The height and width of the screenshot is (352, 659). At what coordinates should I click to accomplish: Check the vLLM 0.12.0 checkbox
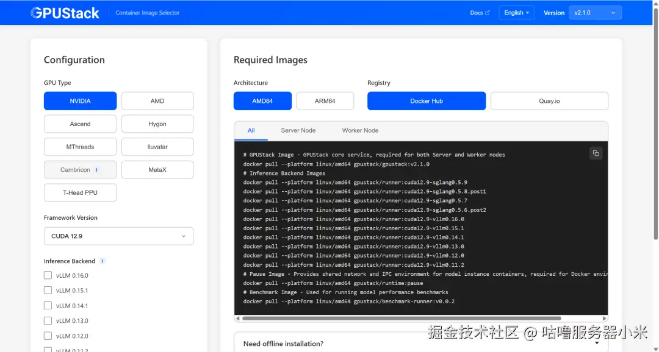[x=48, y=336]
